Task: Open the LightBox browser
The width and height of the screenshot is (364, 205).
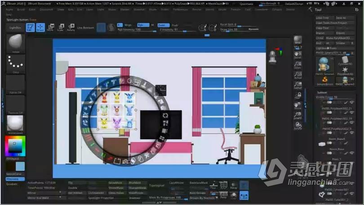Action: pos(15,27)
